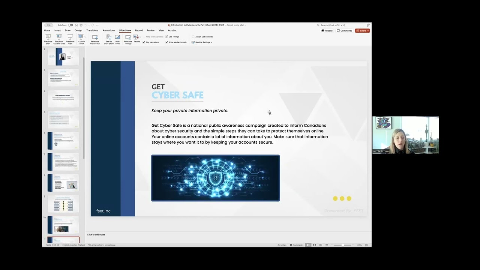Open the Custom Show dropdown arrow
The height and width of the screenshot is (270, 480).
(x=85, y=37)
